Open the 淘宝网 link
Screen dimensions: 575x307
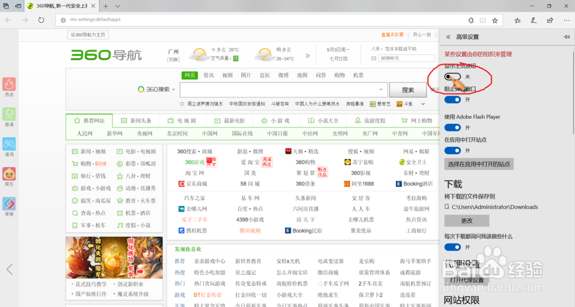[x=195, y=173]
